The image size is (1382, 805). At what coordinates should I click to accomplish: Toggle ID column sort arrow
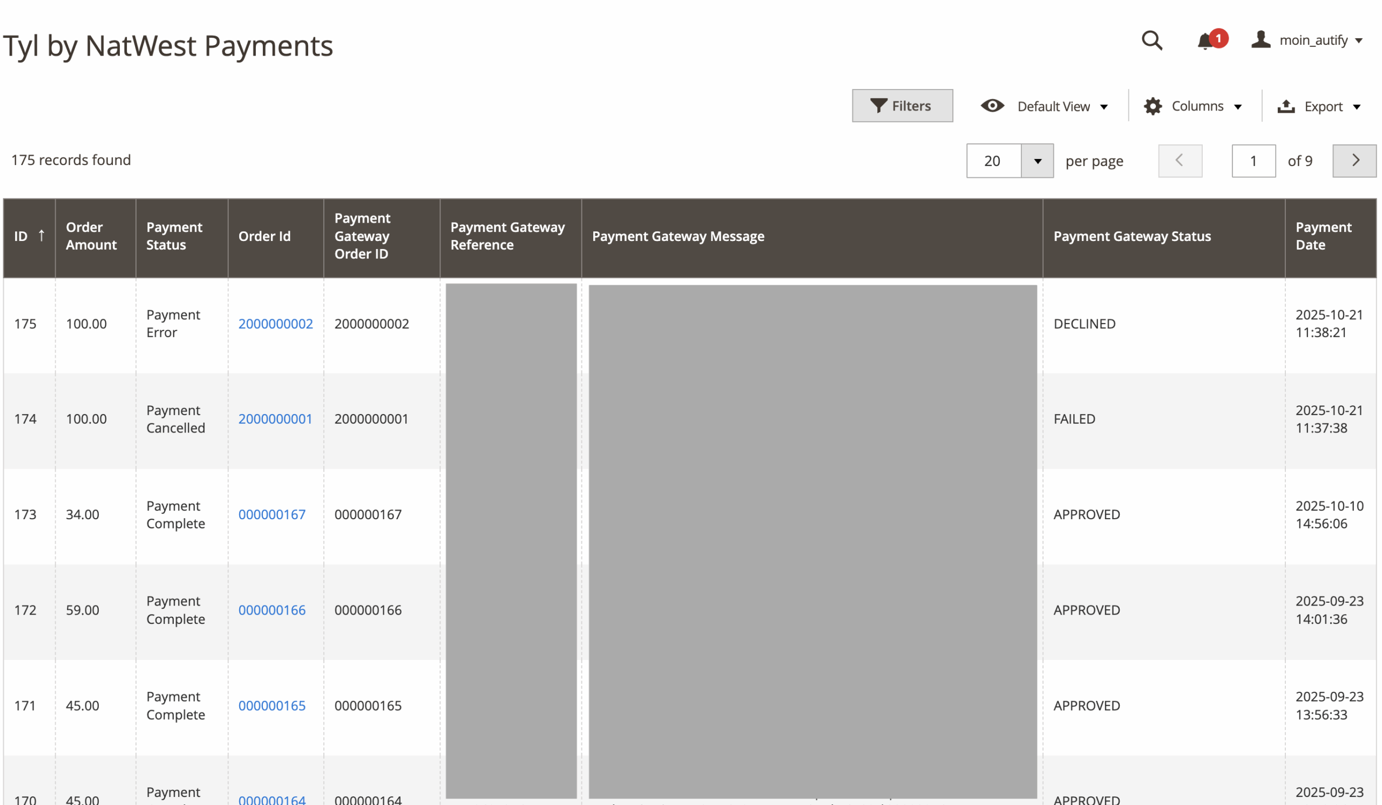pyautogui.click(x=41, y=236)
